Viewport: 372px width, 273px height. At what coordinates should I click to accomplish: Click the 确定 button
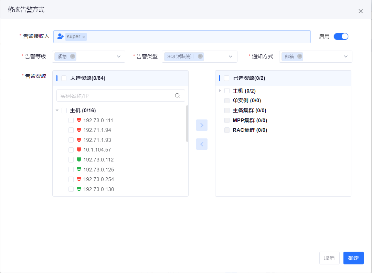(353, 258)
